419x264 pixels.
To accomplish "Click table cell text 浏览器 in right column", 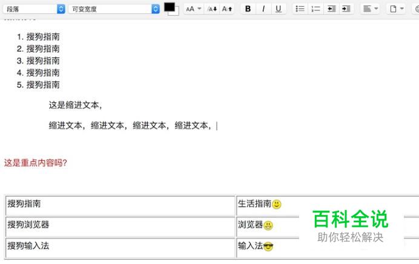I will click(251, 225).
